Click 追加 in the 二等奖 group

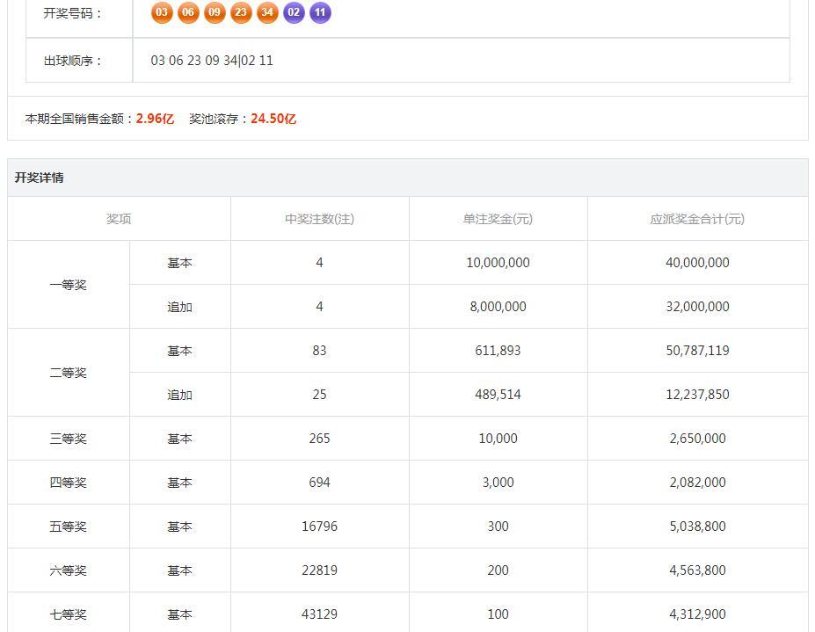pyautogui.click(x=180, y=395)
